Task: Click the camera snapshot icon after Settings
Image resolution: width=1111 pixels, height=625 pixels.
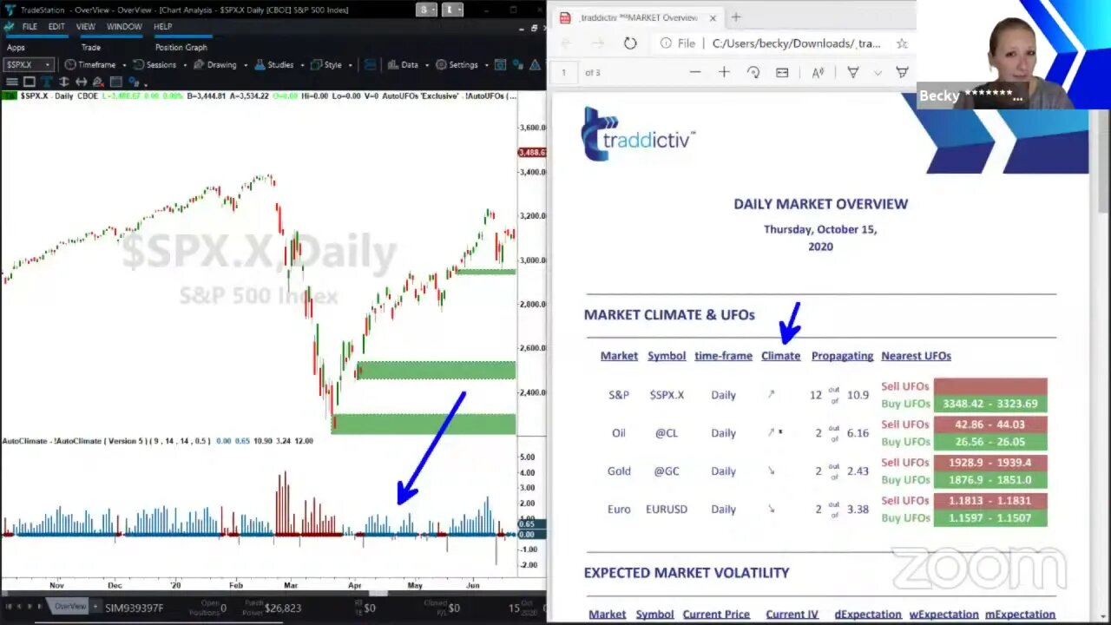Action: pos(501,65)
